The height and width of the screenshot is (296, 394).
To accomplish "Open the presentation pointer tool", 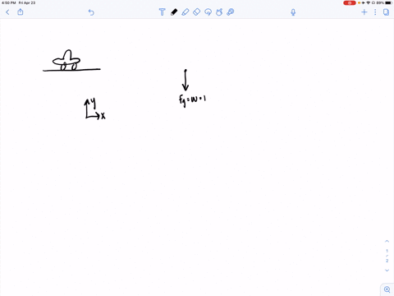I will 231,12.
